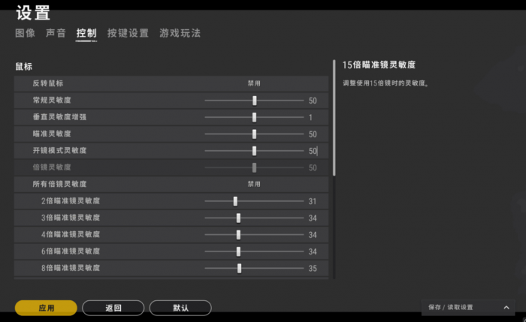
Task: Click the 4倍瞄准镜灵敏度 label
Action: [x=71, y=234]
